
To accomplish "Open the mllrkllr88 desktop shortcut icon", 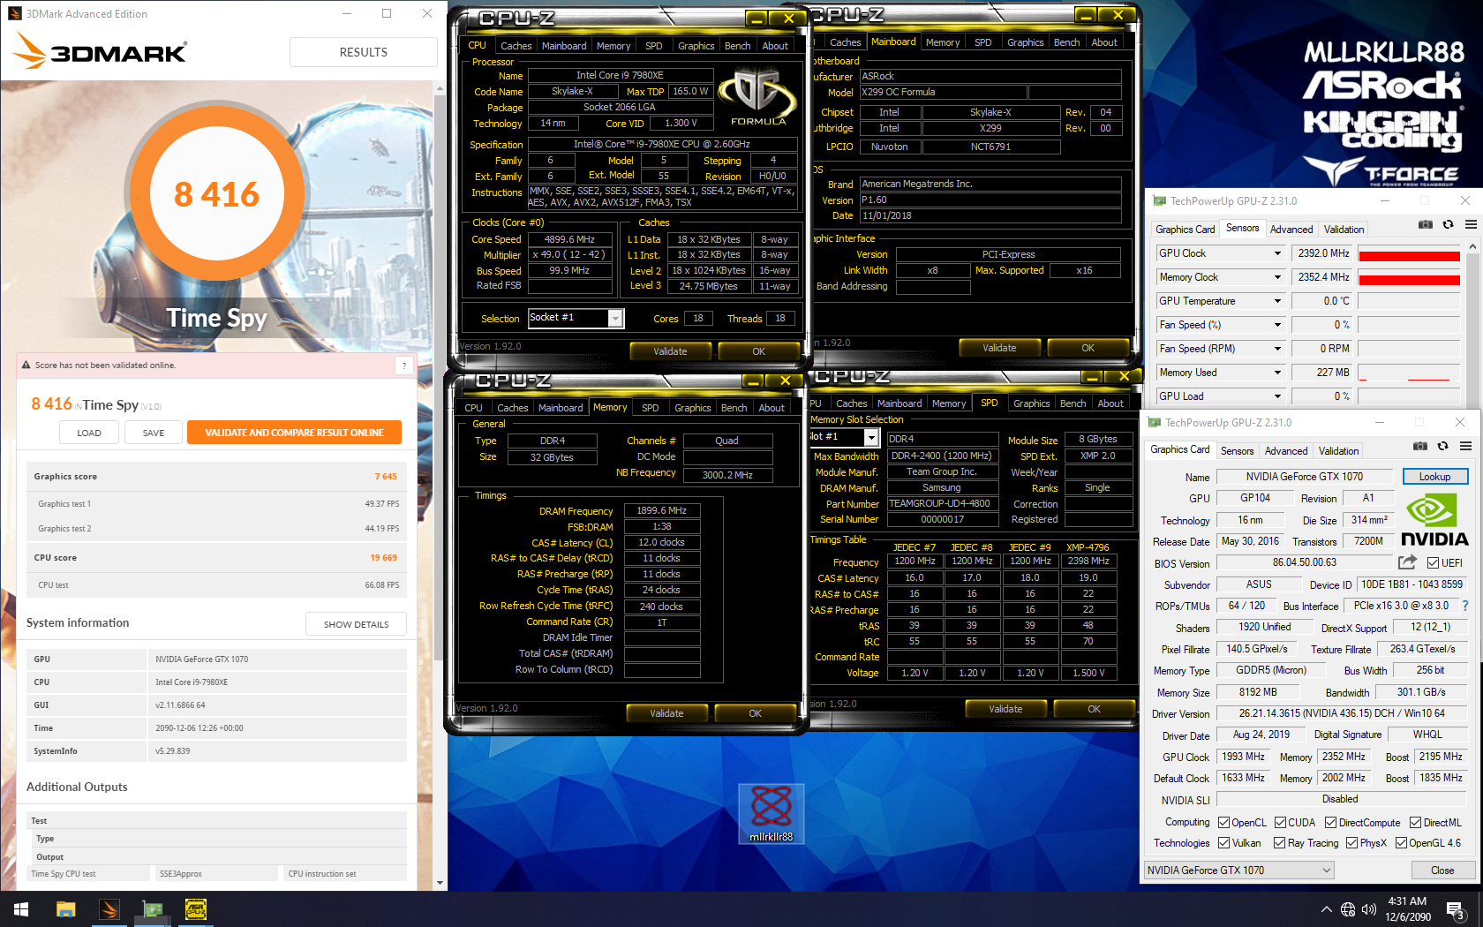I will (771, 814).
